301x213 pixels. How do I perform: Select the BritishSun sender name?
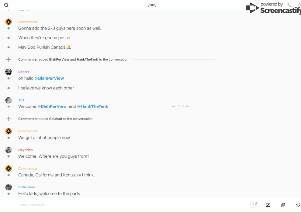tap(26, 187)
